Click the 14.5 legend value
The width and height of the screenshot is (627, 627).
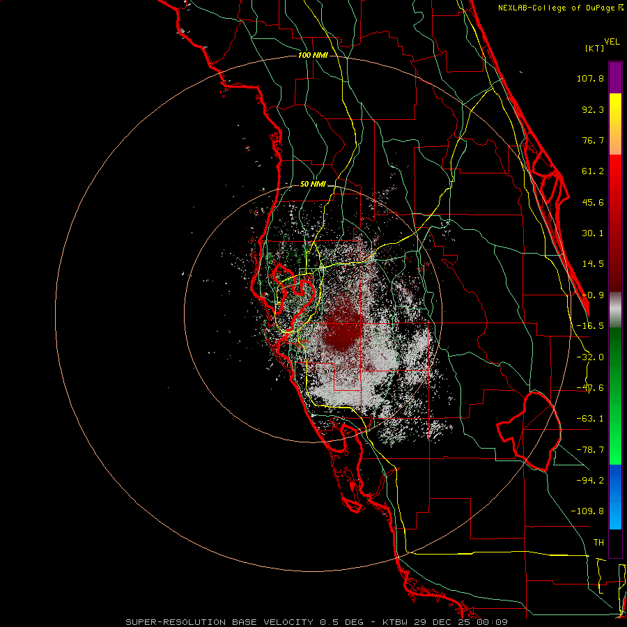click(593, 264)
